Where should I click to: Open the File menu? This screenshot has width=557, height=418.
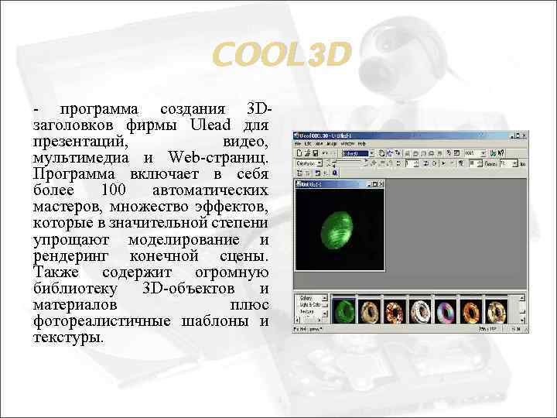pyautogui.click(x=298, y=144)
